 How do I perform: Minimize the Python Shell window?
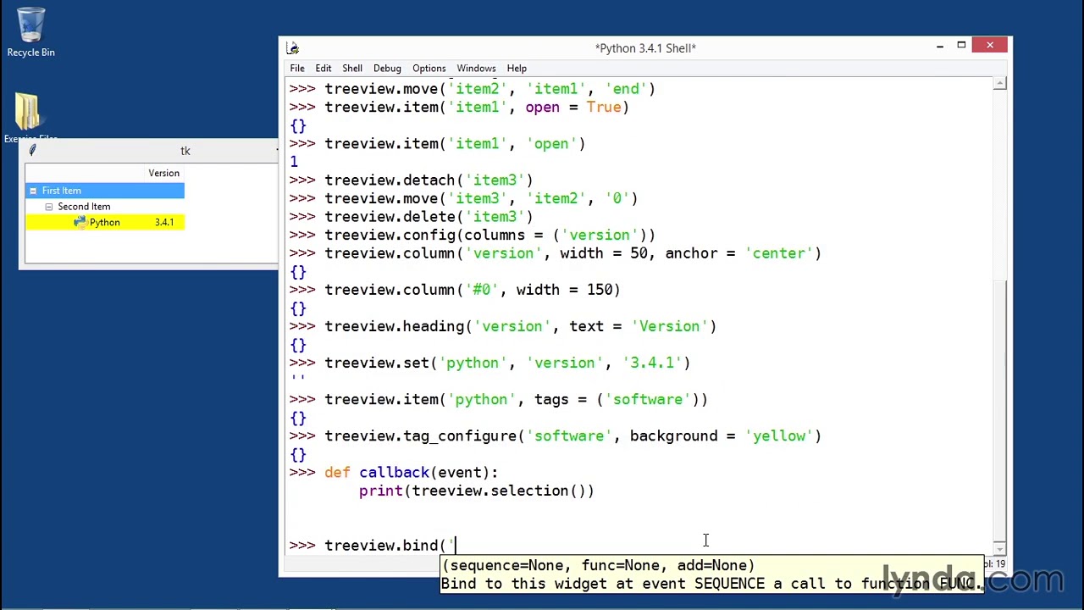click(x=940, y=46)
